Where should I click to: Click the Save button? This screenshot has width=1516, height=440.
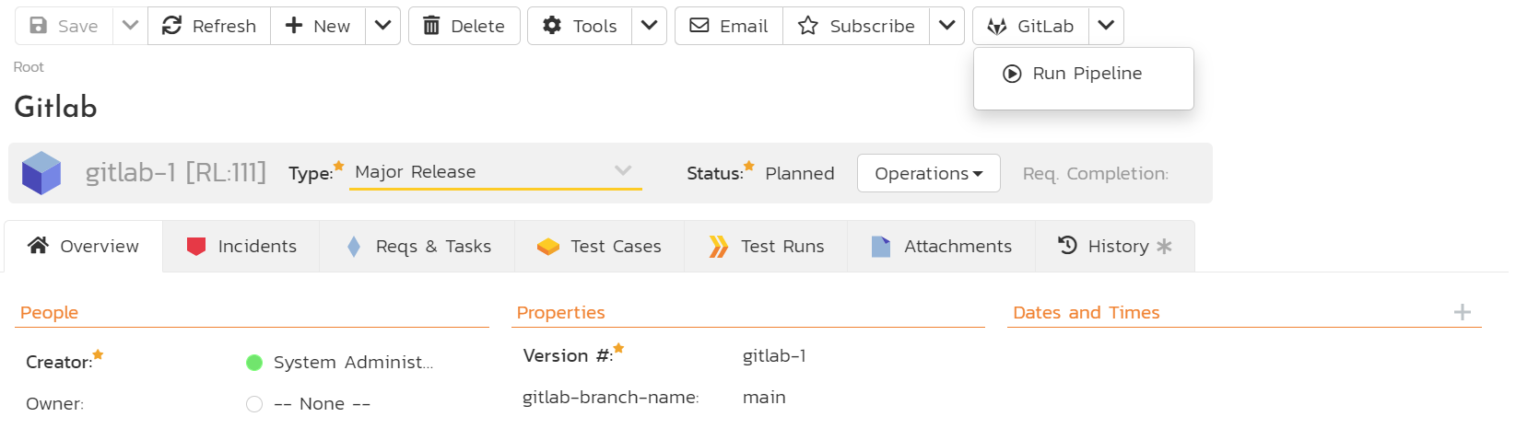pos(64,26)
